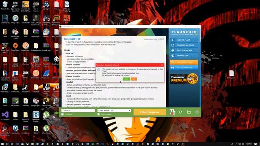This screenshot has height=146, width=260.
Task: Open the Origin desktop shortcut
Action: click(x=15, y=47)
